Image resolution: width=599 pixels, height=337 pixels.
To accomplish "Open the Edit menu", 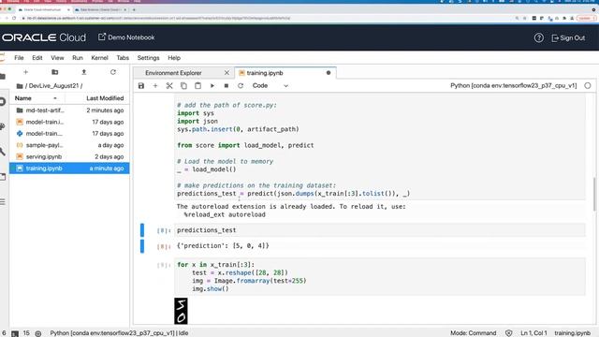I will click(37, 58).
